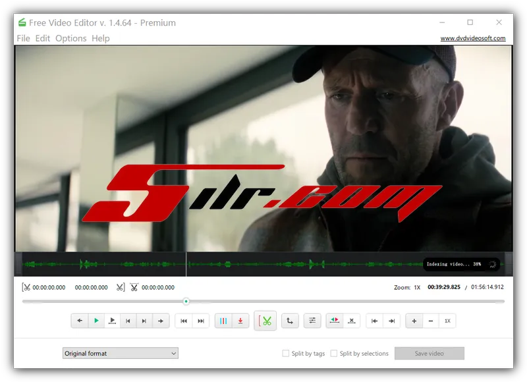
Task: Go to the next tag marker
Action: [201, 321]
